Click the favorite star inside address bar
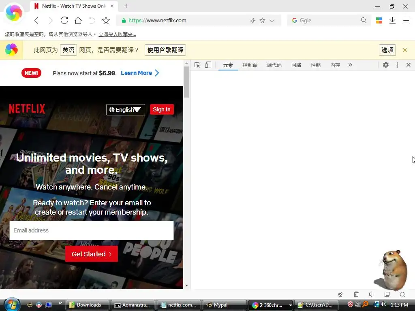 click(262, 20)
